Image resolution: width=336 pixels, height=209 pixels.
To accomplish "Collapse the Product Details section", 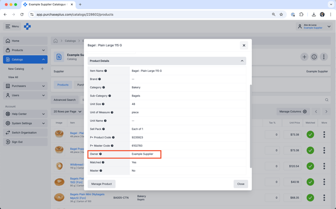I will coord(242,61).
